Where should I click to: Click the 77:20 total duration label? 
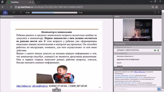(80, 13)
